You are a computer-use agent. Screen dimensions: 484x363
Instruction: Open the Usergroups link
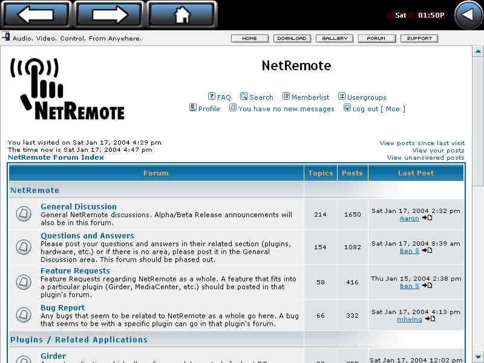pyautogui.click(x=367, y=97)
